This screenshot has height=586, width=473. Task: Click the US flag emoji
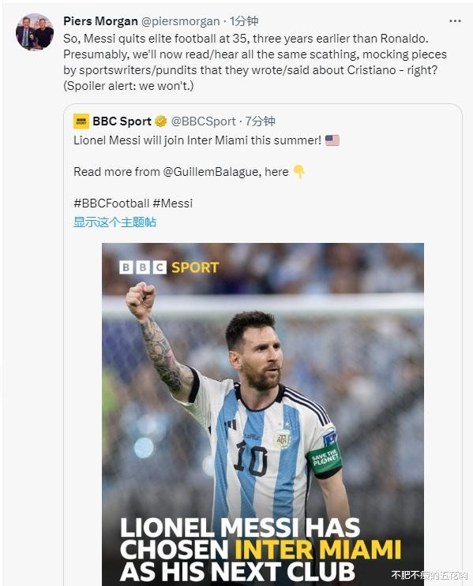(332, 140)
